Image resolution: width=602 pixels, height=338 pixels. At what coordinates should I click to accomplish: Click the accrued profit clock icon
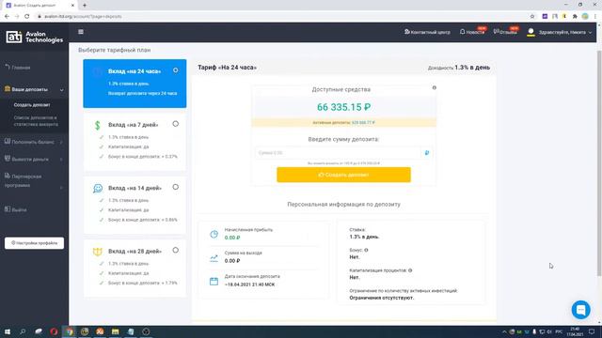[214, 234]
